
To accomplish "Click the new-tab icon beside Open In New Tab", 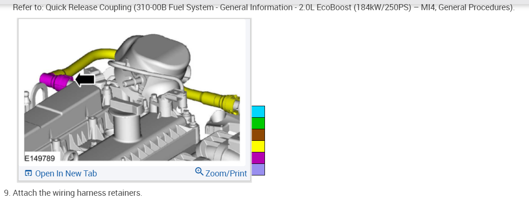I will pyautogui.click(x=29, y=174).
